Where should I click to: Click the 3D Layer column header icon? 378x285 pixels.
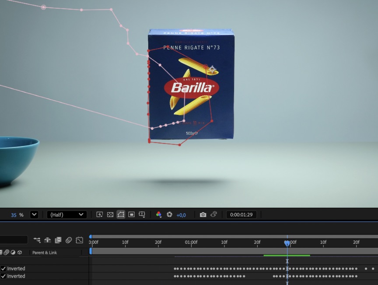pos(20,253)
